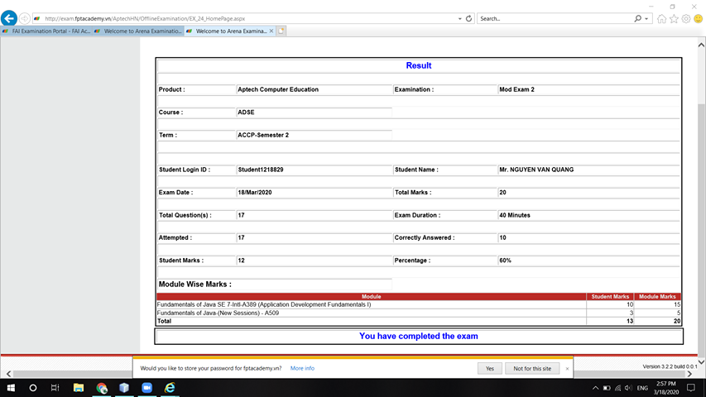The height and width of the screenshot is (397, 706).
Task: Click the Fundamentals of Java-(New Sessions) - A509 row
Action: pyautogui.click(x=418, y=313)
